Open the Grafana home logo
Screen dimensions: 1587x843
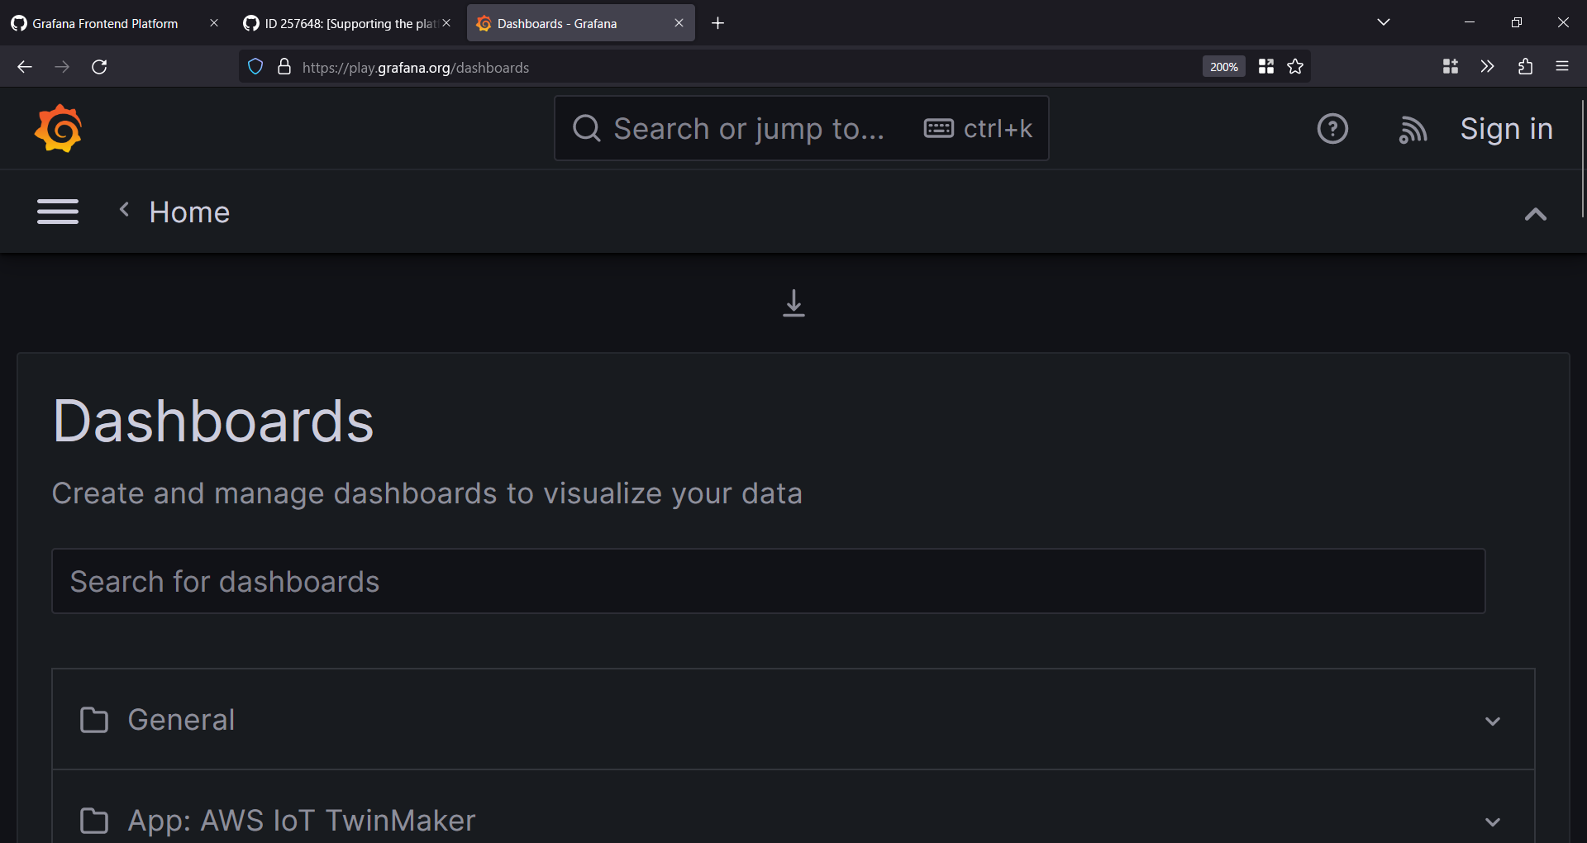coord(58,128)
